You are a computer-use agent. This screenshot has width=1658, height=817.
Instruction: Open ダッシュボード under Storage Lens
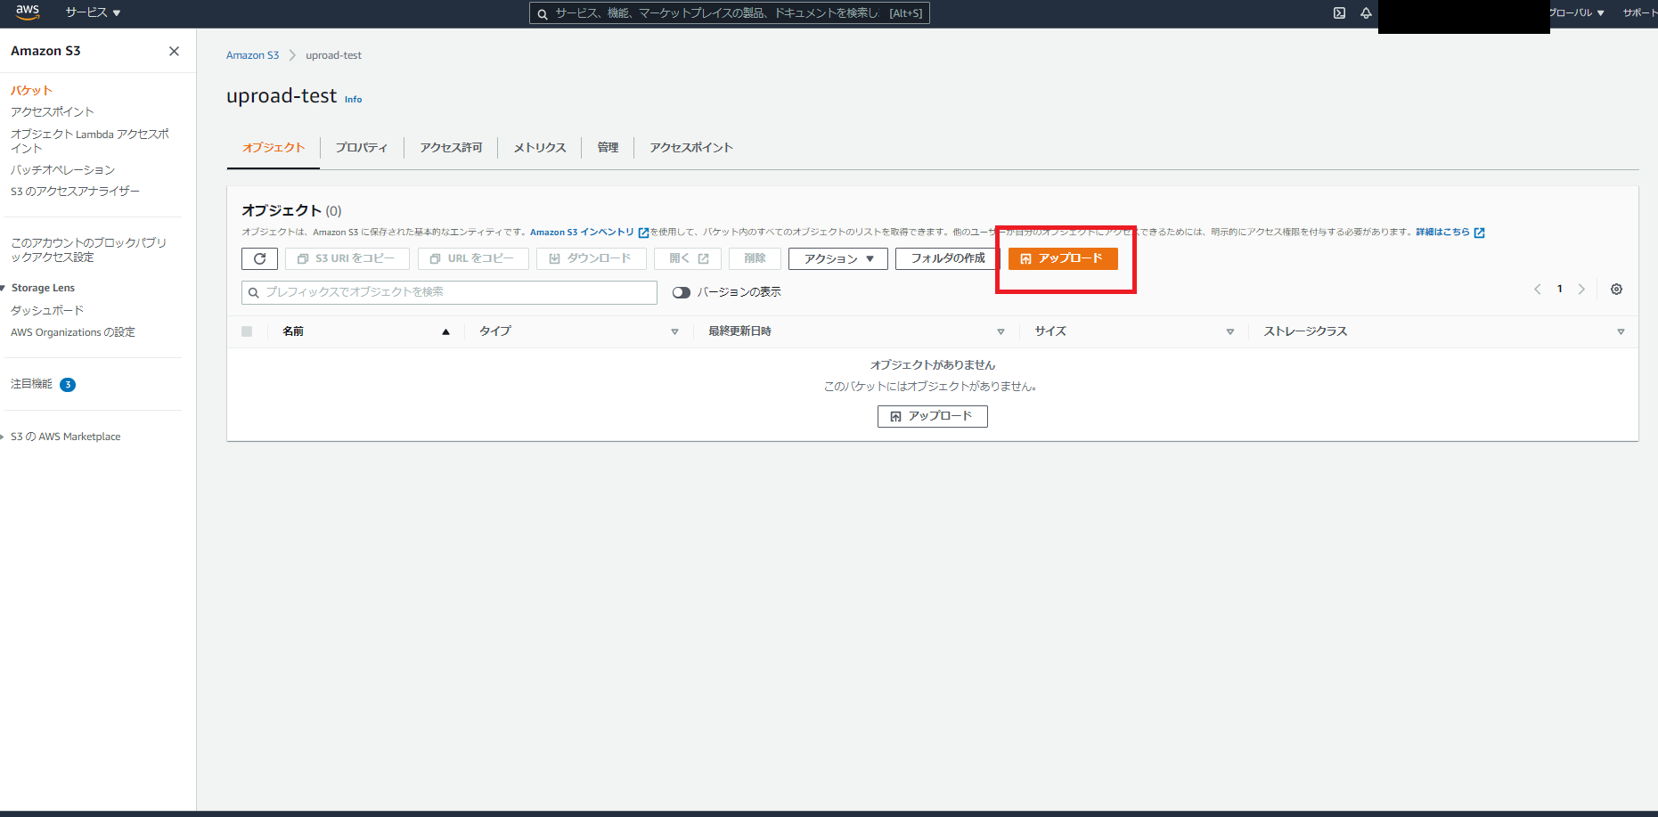(x=47, y=311)
